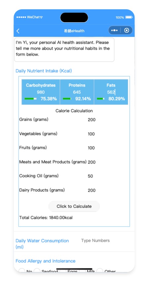Close mini program via circle target icon
The width and height of the screenshot is (149, 282).
(x=127, y=31)
